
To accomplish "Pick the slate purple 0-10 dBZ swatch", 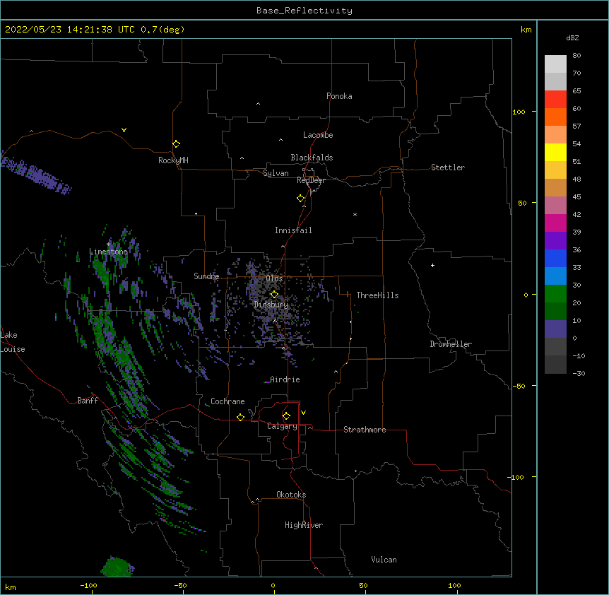I will point(555,329).
